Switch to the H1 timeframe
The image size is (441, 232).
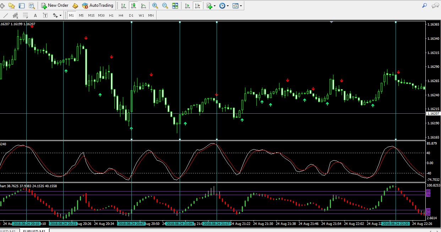coord(111,15)
